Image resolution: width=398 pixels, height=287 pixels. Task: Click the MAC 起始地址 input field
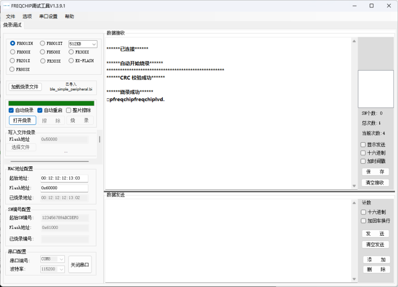[64, 178]
